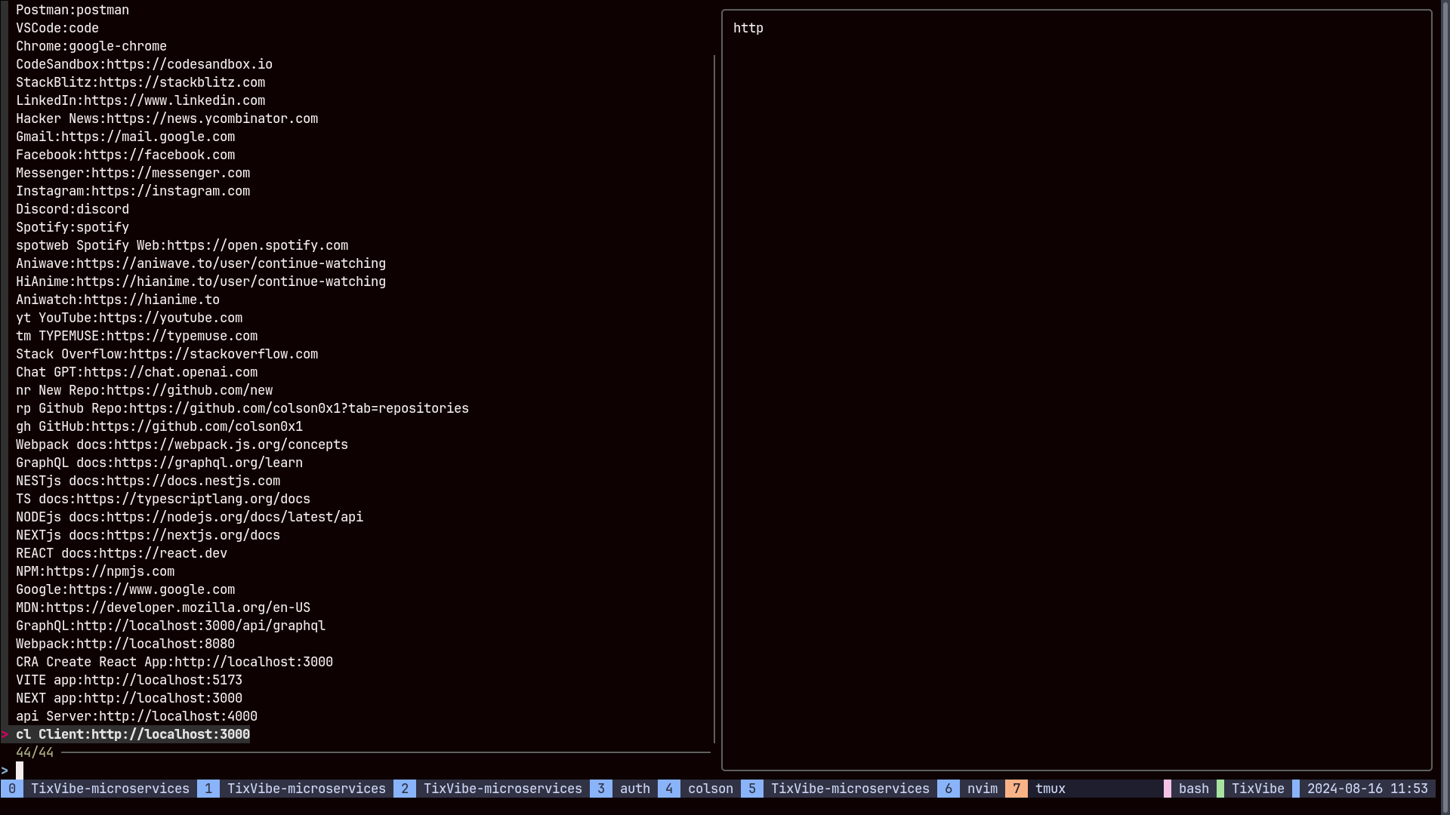Select the Gmail mail.google.com entry
The image size is (1450, 815).
[125, 137]
